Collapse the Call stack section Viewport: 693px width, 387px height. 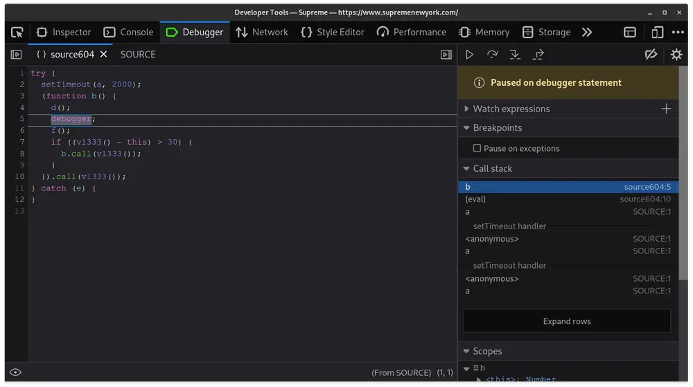(x=466, y=168)
